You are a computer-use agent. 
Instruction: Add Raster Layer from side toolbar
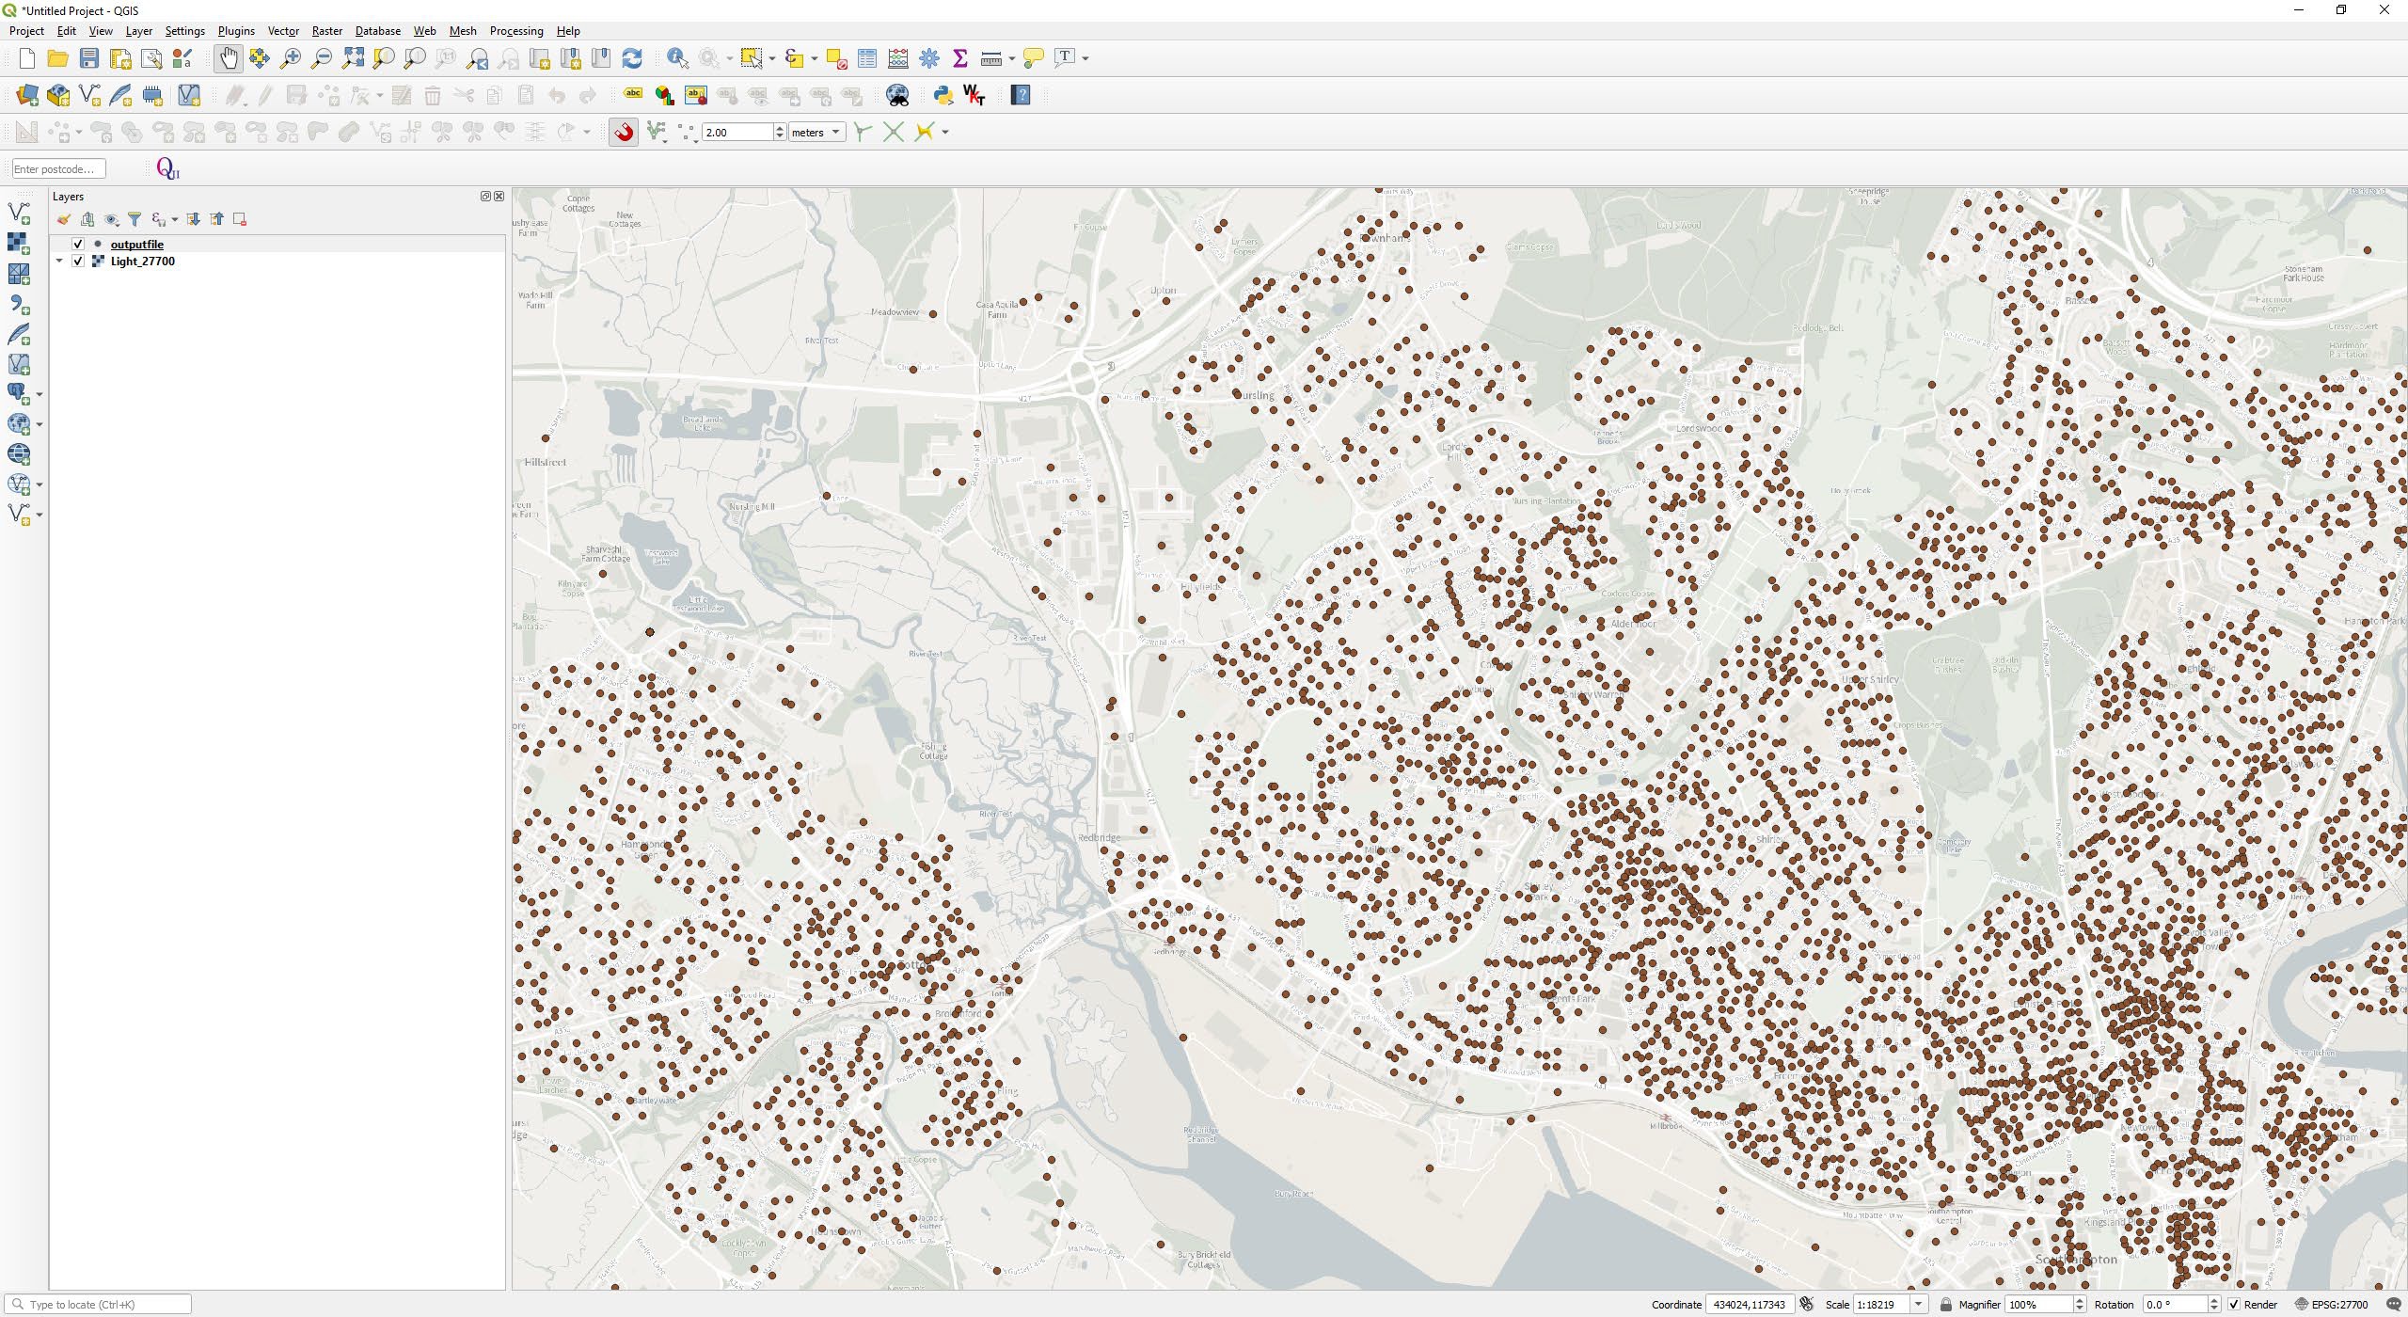click(x=19, y=244)
